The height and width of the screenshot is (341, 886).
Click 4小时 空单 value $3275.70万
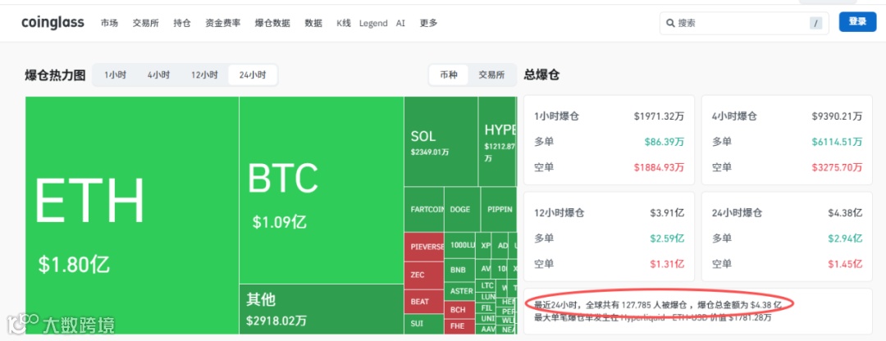(x=837, y=167)
